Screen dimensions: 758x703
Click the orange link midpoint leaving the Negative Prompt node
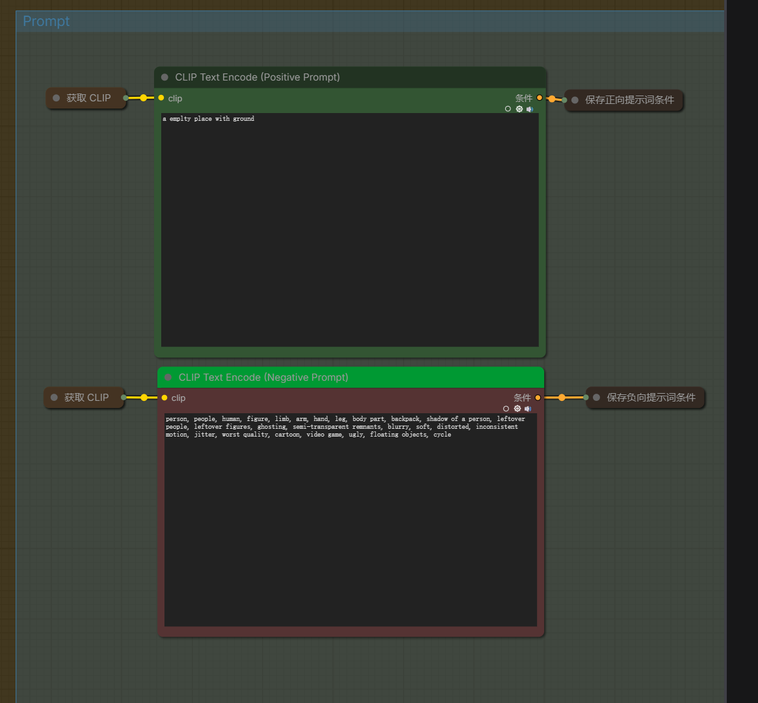pyautogui.click(x=562, y=398)
